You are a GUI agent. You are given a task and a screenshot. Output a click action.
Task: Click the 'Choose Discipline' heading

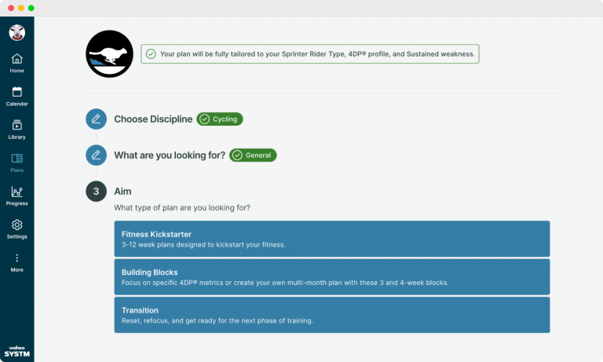[153, 119]
